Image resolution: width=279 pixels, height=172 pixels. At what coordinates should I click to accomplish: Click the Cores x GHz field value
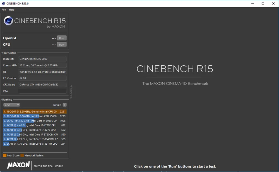(x=42, y=65)
